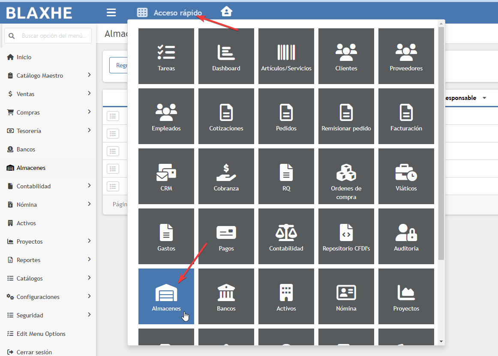498x356 pixels.
Task: Select Almacenes in the sidebar
Action: [49, 168]
